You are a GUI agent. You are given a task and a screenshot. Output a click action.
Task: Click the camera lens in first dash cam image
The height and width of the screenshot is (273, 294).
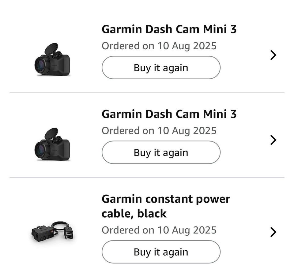41,65
